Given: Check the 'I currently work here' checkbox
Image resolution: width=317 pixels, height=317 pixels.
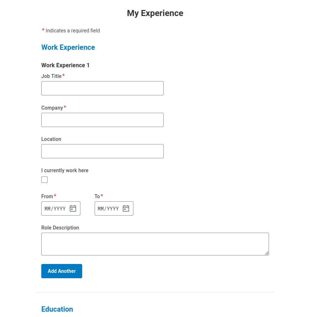Looking at the screenshot, I should pos(44,180).
